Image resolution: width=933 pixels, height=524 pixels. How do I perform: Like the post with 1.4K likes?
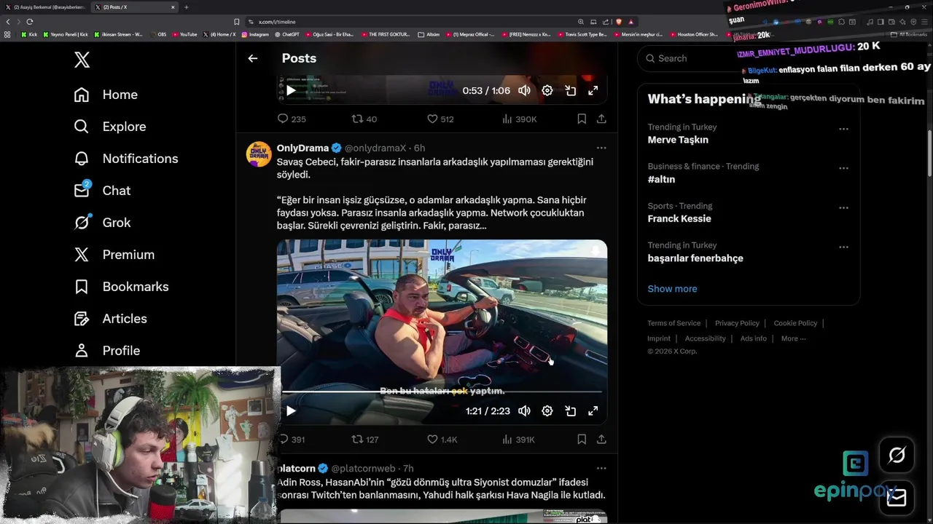click(442, 440)
